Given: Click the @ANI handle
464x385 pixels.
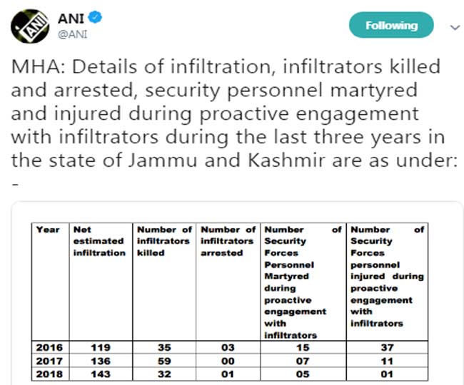Looking at the screenshot, I should tap(73, 34).
